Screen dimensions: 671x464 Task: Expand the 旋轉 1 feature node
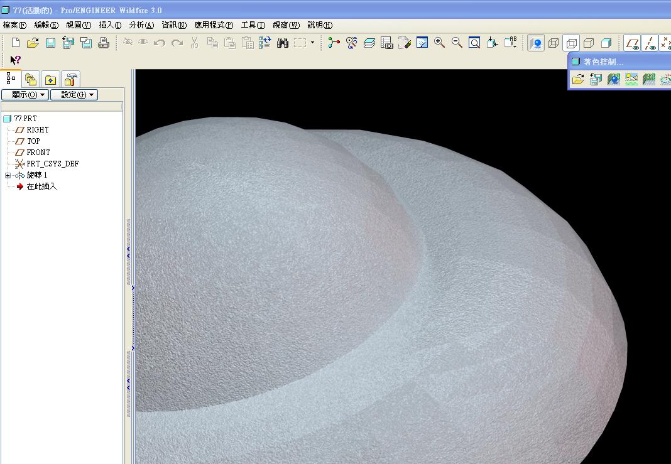pyautogui.click(x=8, y=175)
